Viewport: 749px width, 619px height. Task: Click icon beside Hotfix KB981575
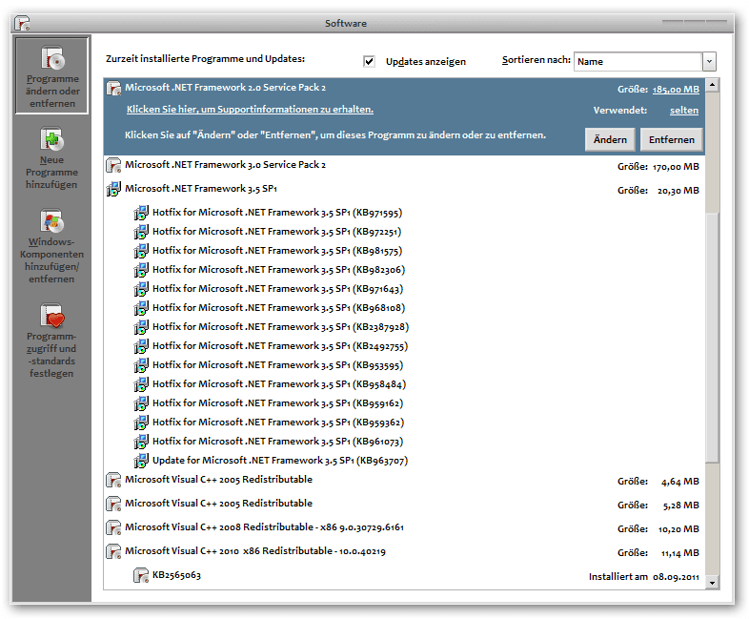coord(141,251)
